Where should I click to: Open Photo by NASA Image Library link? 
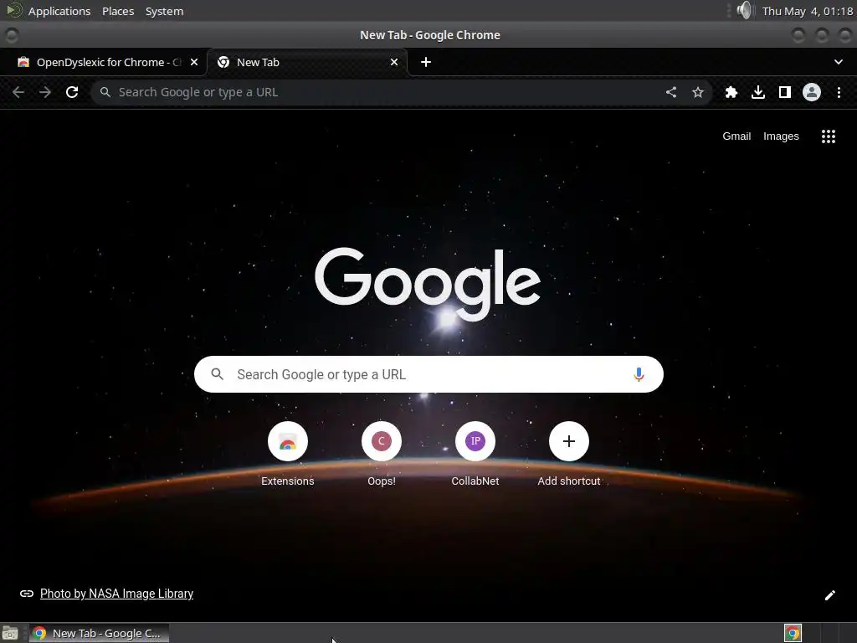tap(116, 594)
